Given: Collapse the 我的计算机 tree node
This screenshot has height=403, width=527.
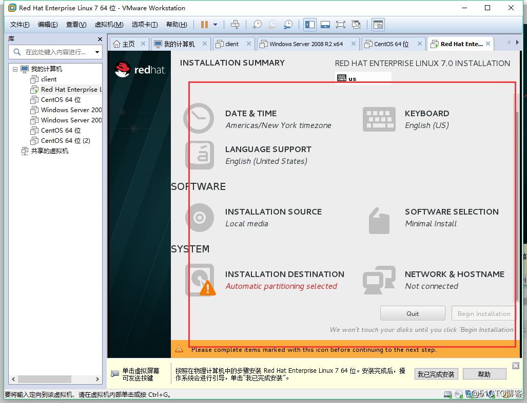Looking at the screenshot, I should [15, 69].
